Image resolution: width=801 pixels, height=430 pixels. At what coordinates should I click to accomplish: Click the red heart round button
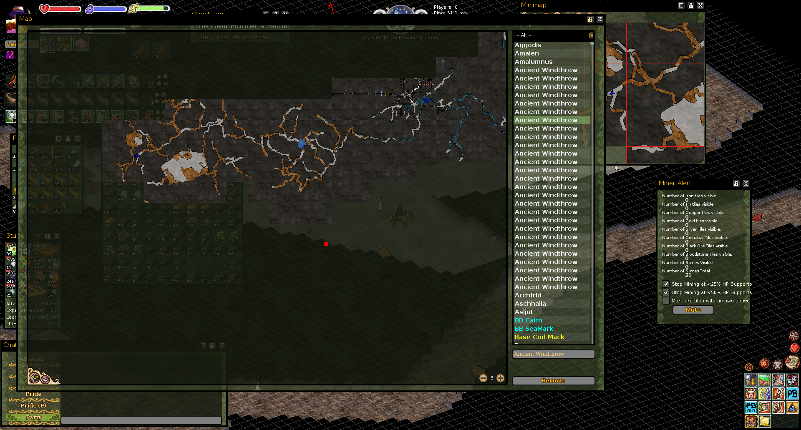(x=794, y=348)
